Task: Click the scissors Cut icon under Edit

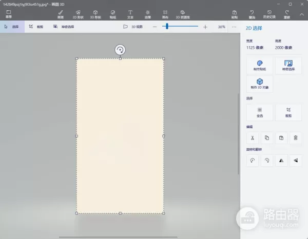Action: pos(253,137)
